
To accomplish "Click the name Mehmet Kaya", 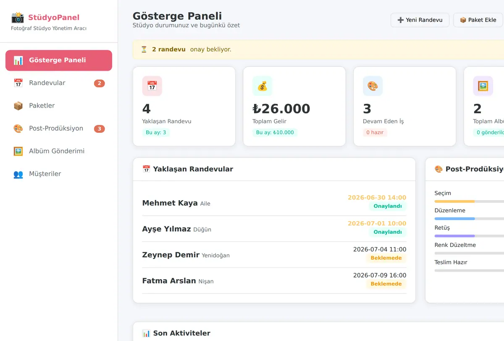I will coord(170,203).
